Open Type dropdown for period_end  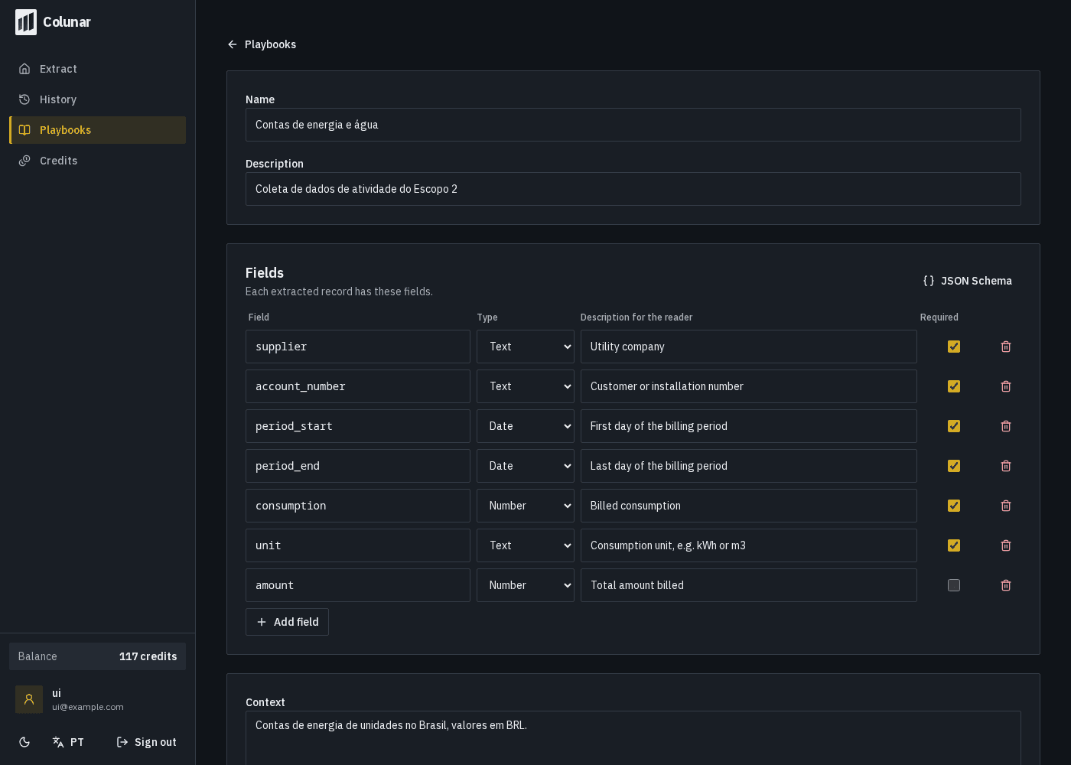click(x=526, y=466)
